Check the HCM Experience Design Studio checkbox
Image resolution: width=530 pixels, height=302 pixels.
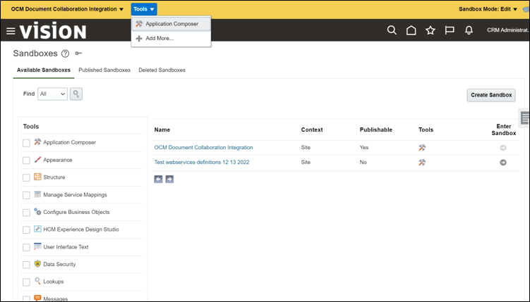pos(26,230)
